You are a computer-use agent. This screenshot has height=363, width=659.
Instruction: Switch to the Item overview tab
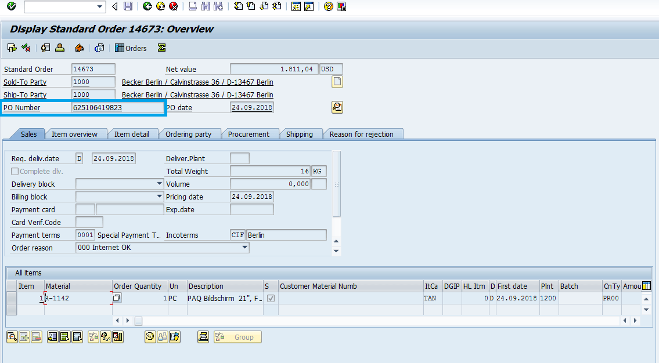click(74, 134)
